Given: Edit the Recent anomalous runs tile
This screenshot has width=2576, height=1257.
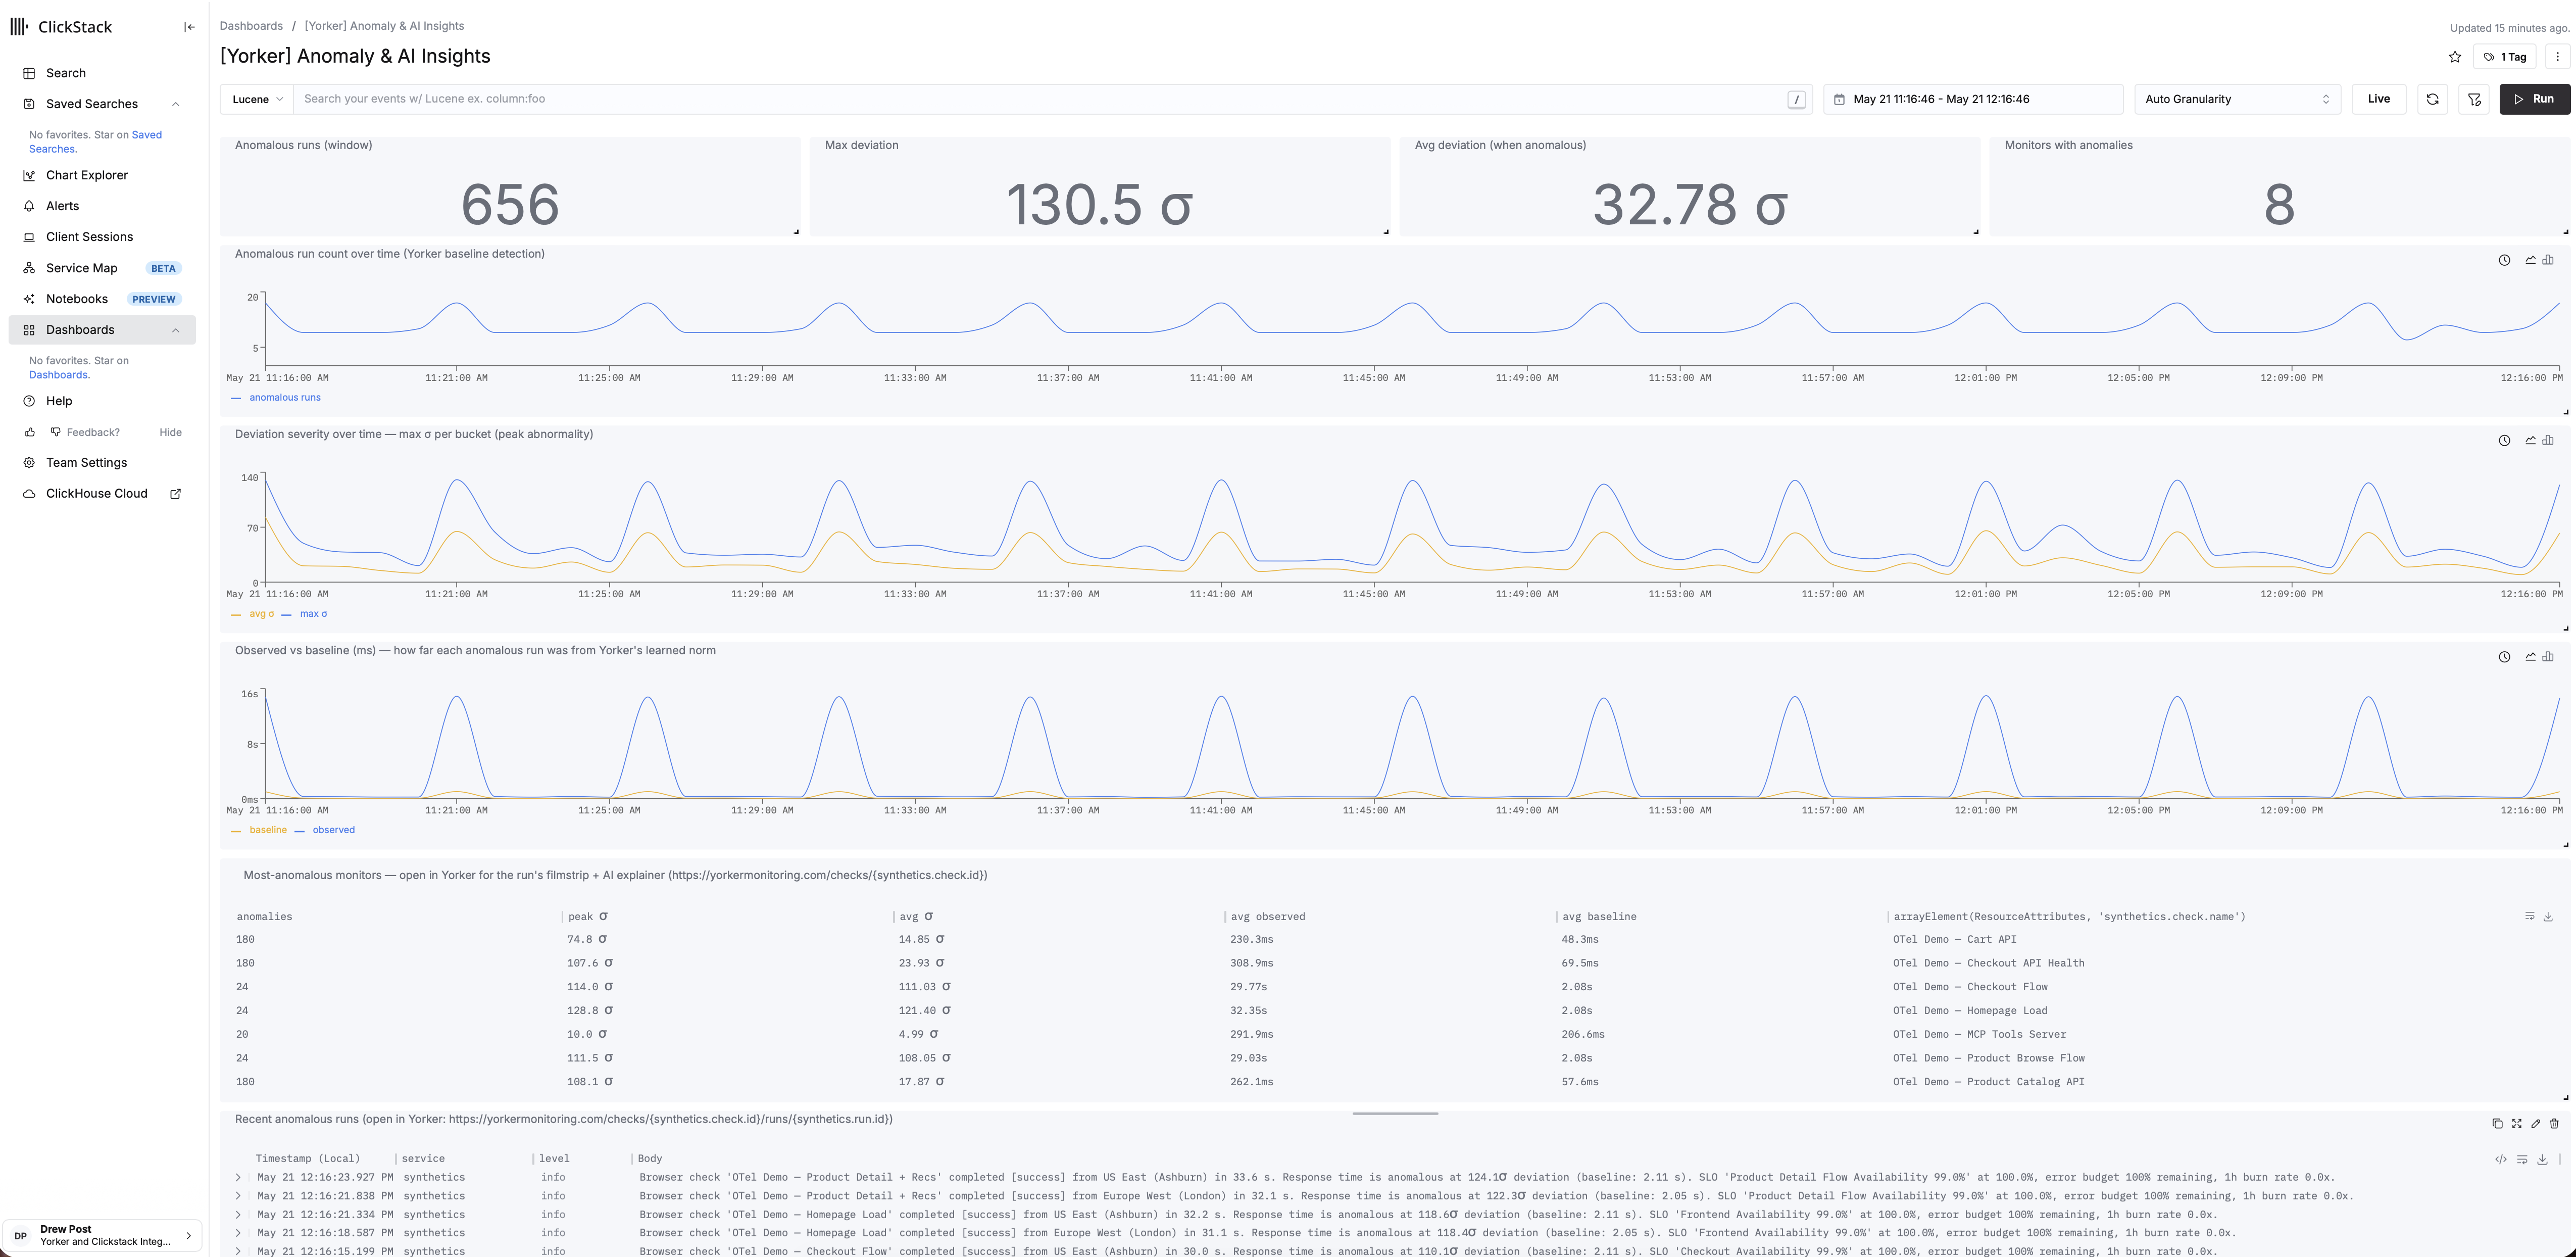Looking at the screenshot, I should click(2535, 1124).
